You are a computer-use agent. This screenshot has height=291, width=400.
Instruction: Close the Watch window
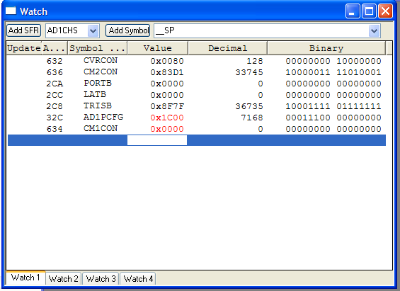coord(385,11)
